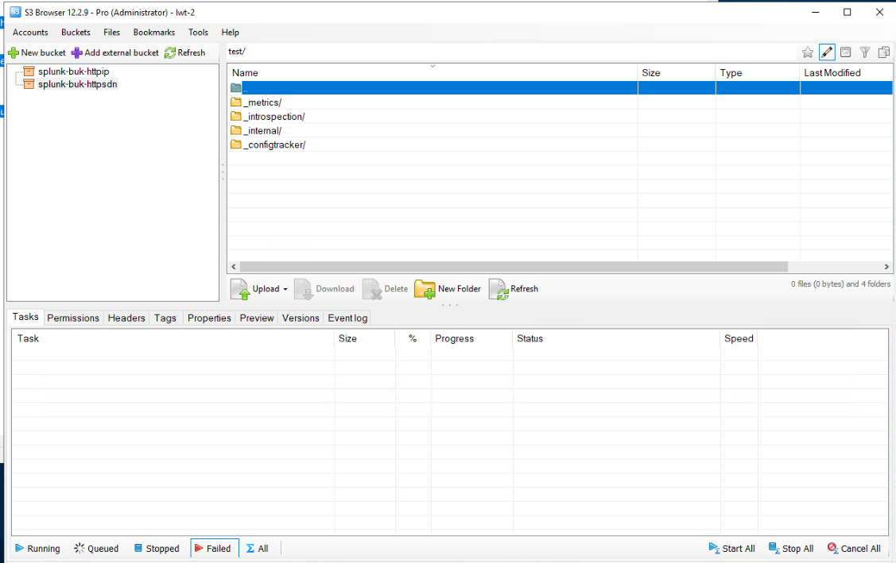Open the Buckets menu

click(x=76, y=33)
